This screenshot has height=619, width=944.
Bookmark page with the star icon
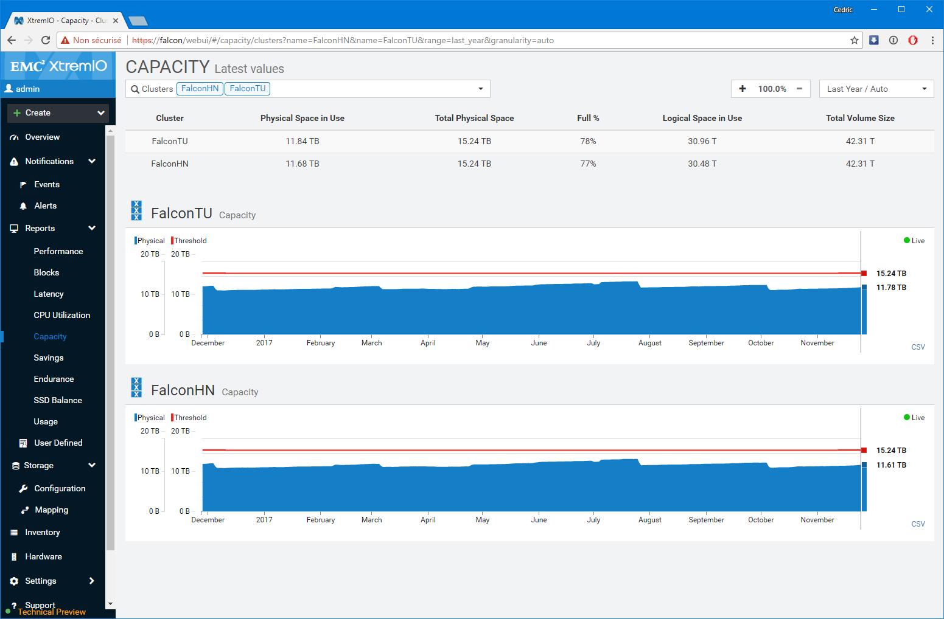[855, 40]
